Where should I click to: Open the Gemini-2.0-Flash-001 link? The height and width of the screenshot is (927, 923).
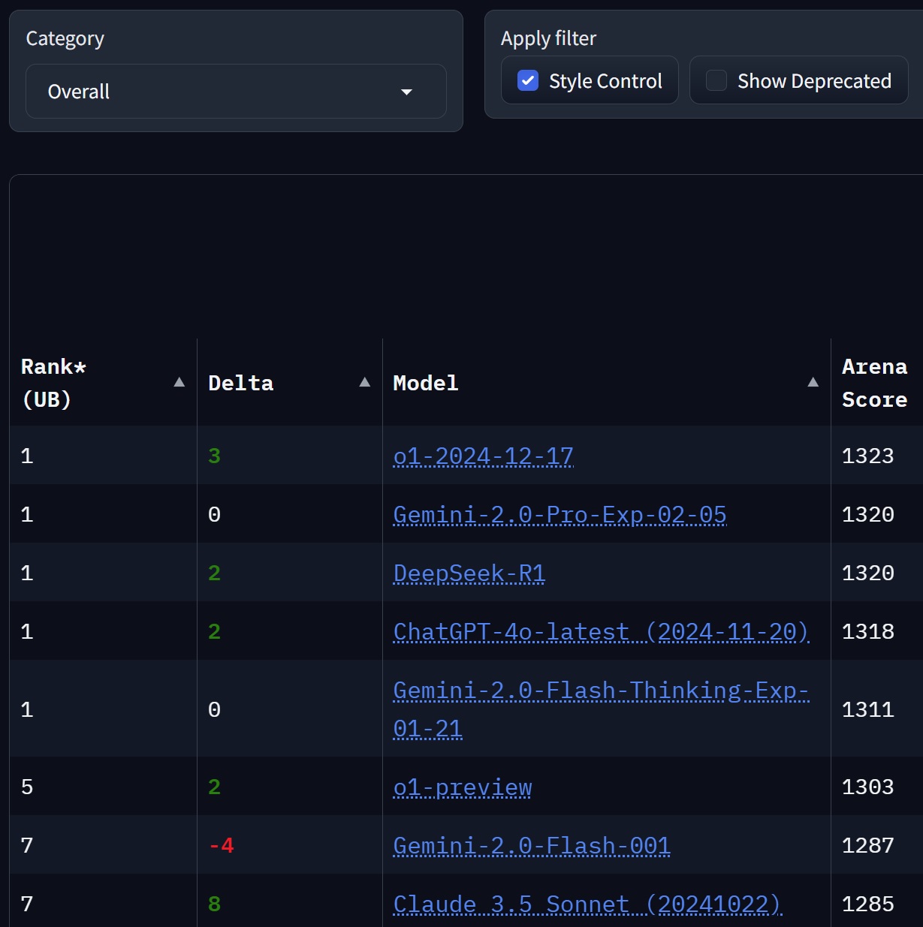click(x=531, y=845)
